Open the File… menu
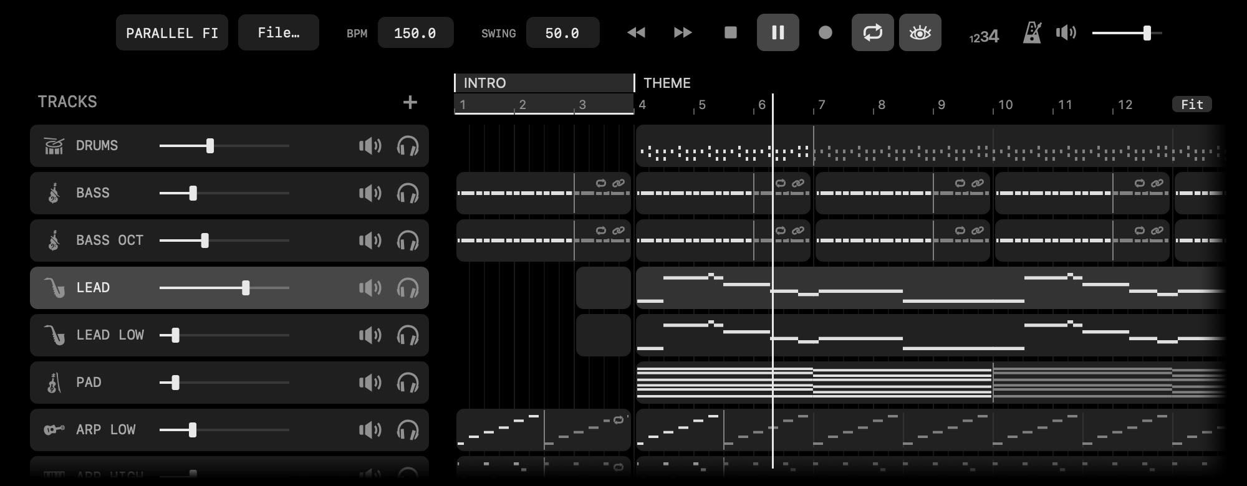Viewport: 1247px width, 486px height. click(279, 32)
